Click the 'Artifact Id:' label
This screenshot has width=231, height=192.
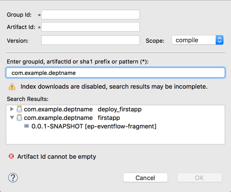[21, 27]
